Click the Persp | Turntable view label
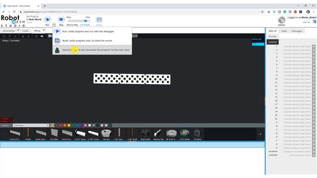The height and width of the screenshot is (178, 317). tap(11, 41)
